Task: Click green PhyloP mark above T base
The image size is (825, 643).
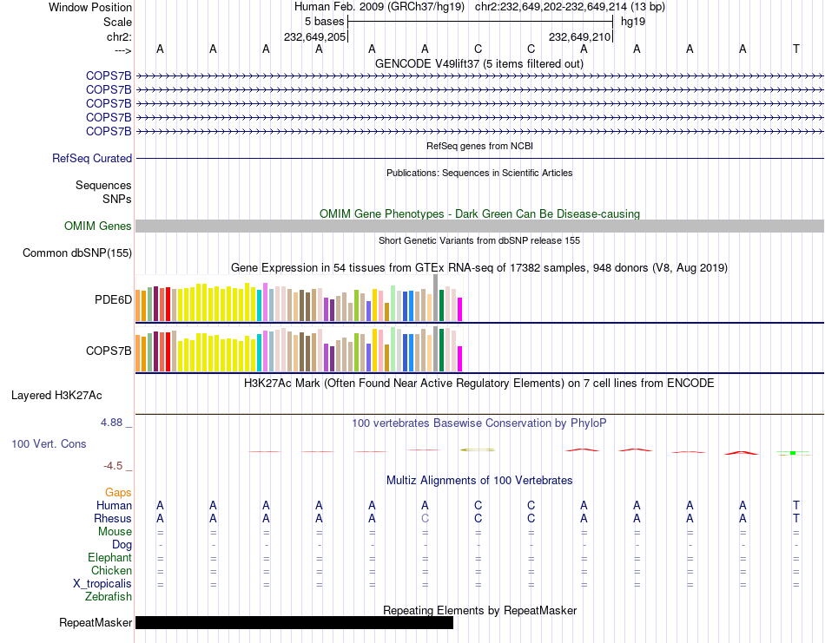Action: click(793, 453)
